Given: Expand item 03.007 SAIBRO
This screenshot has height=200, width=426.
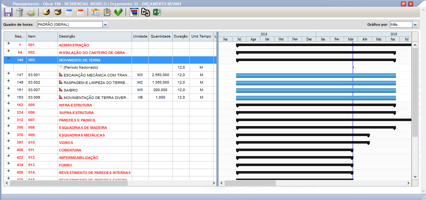Looking at the screenshot, I should [9, 88].
